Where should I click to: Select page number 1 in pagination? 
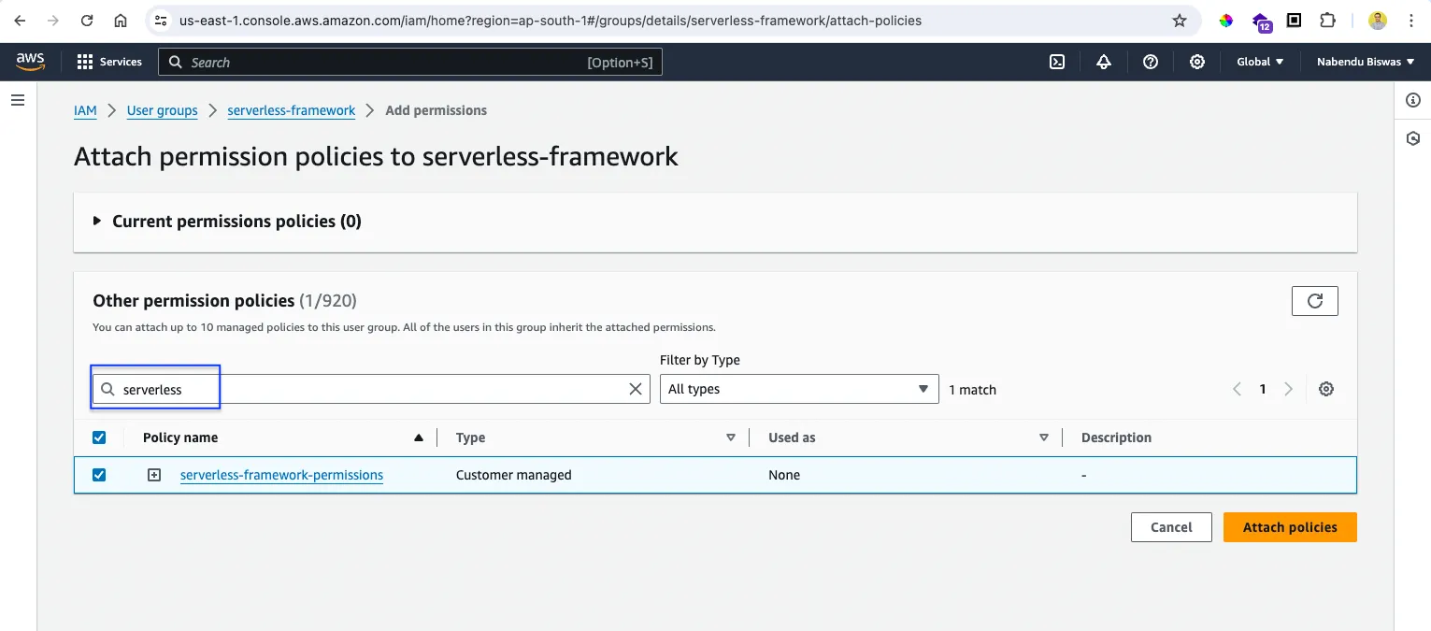pyautogui.click(x=1263, y=389)
